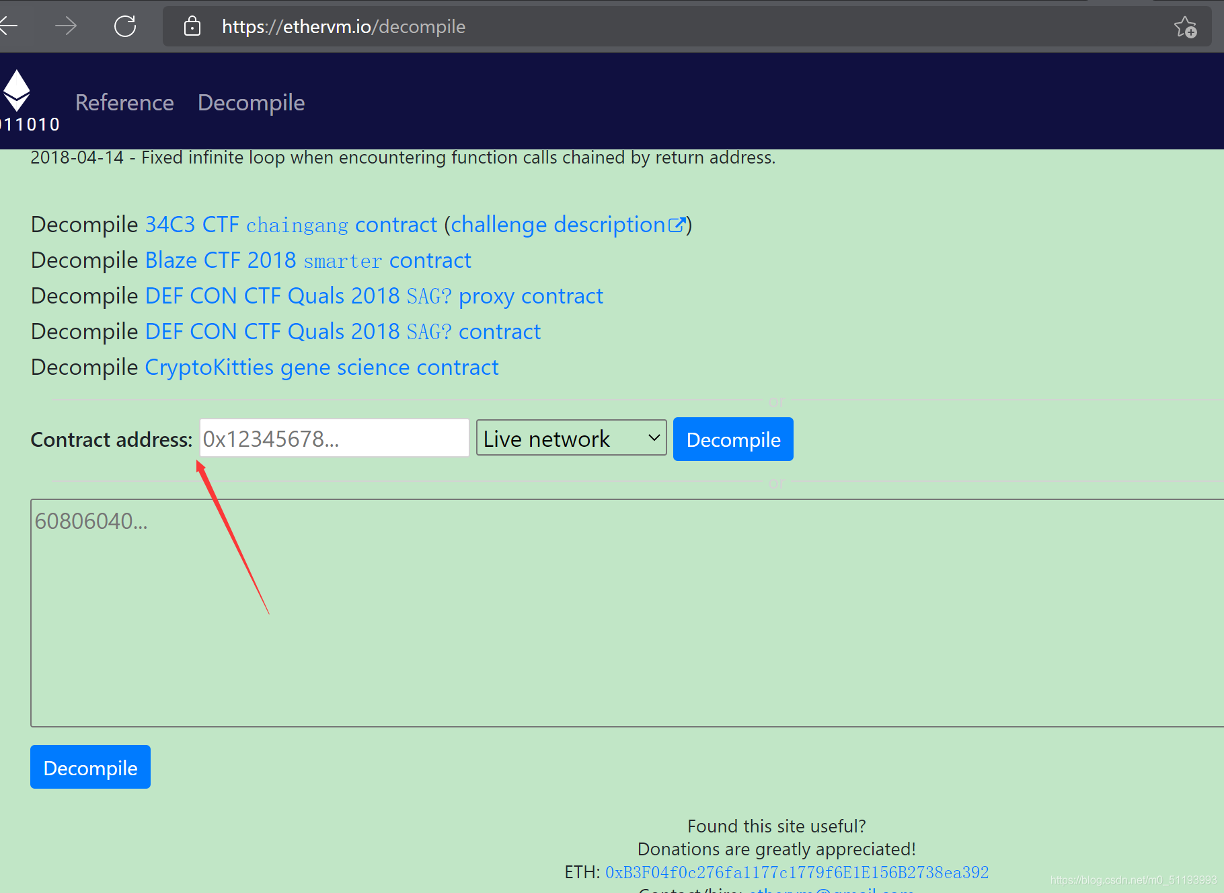Open the CryptoKitties gene science contract link
The image size is (1224, 893).
[x=321, y=367]
